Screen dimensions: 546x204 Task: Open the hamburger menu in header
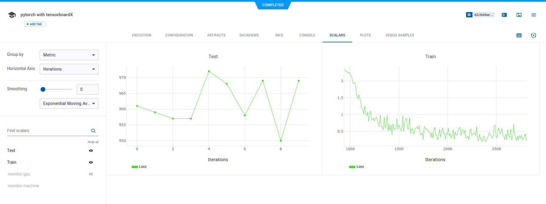tap(534, 15)
